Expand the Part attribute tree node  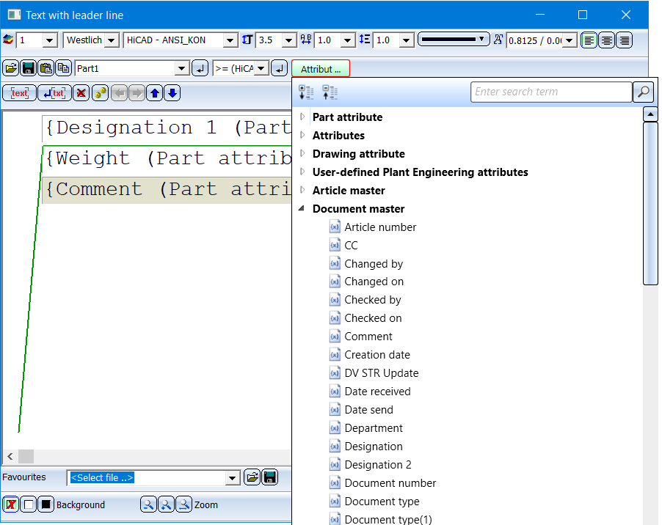(302, 117)
